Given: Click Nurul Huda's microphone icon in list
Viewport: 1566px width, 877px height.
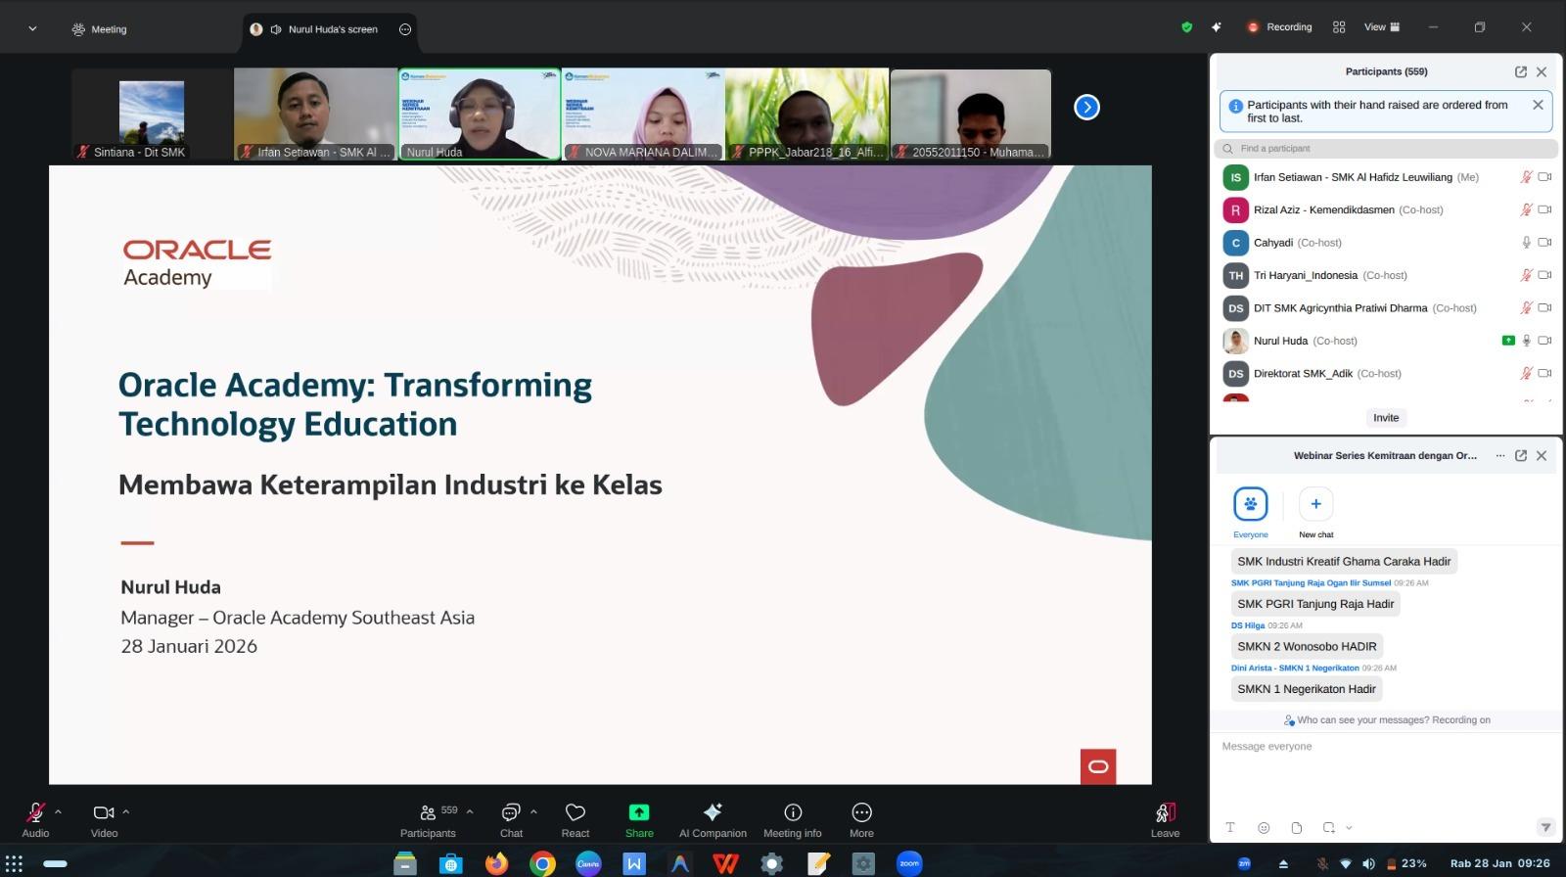Looking at the screenshot, I should pos(1526,341).
